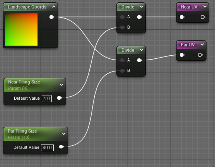Screen dimensions: 215x167
Task: Select input pin A of lower Divide node
Action: tap(122, 60)
